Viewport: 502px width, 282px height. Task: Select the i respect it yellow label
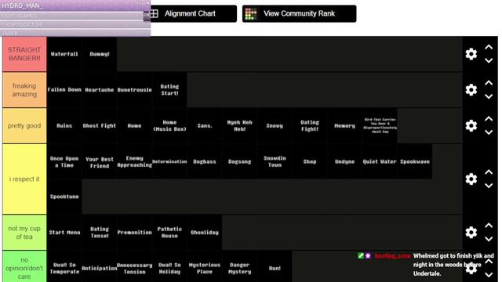coord(24,179)
